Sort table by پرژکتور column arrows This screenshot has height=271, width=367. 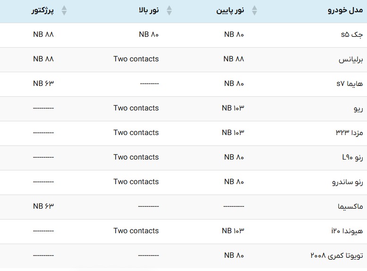(64, 10)
